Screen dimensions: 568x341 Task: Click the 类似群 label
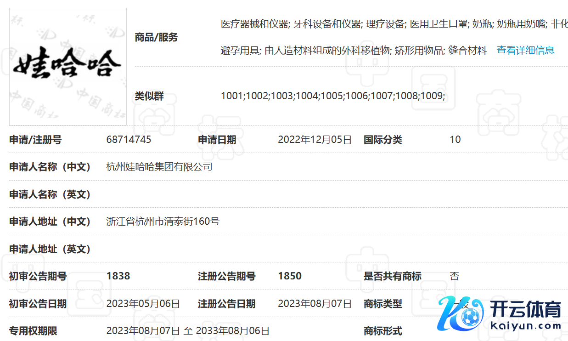click(149, 97)
